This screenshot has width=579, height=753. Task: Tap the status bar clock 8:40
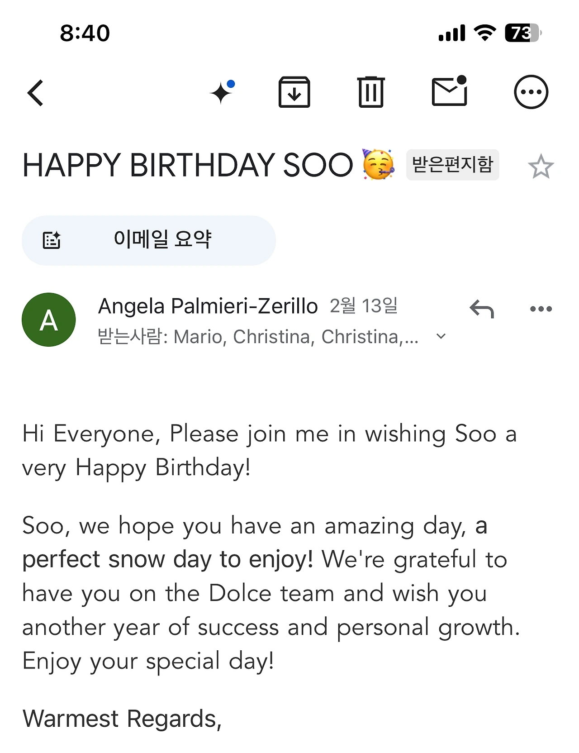85,33
